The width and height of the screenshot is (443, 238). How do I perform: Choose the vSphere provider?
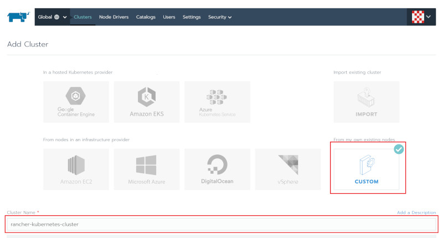(x=288, y=169)
